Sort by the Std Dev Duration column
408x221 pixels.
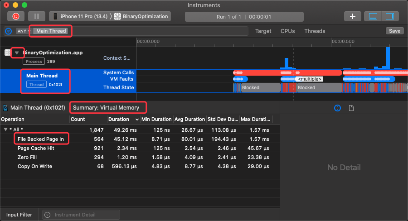point(223,120)
